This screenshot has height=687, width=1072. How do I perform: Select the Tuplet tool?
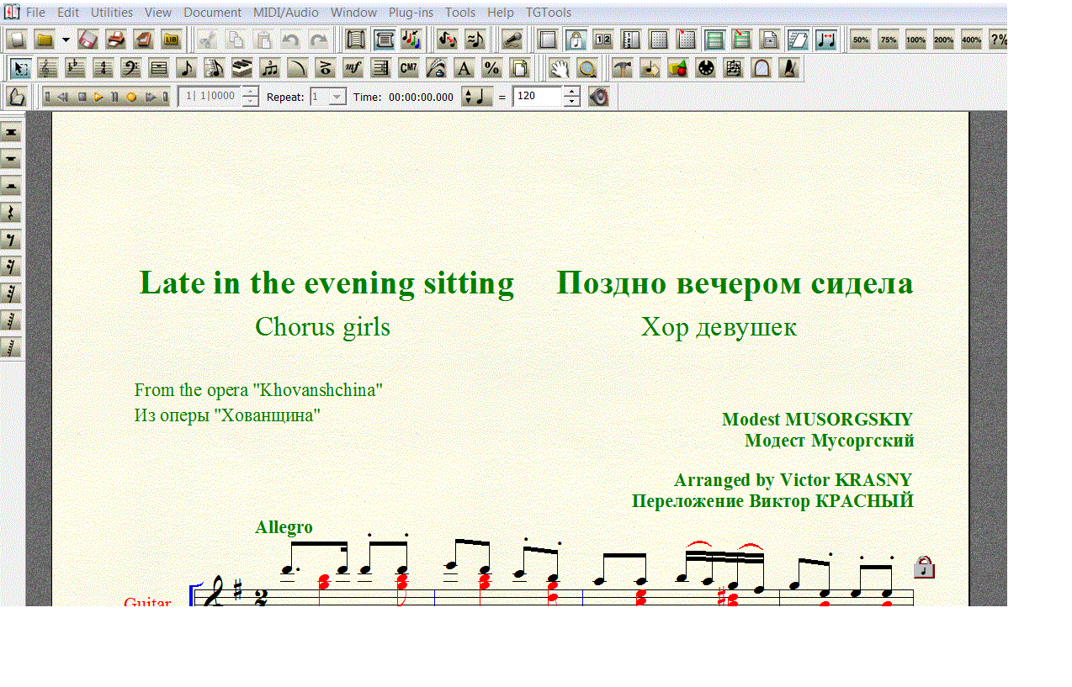click(269, 68)
